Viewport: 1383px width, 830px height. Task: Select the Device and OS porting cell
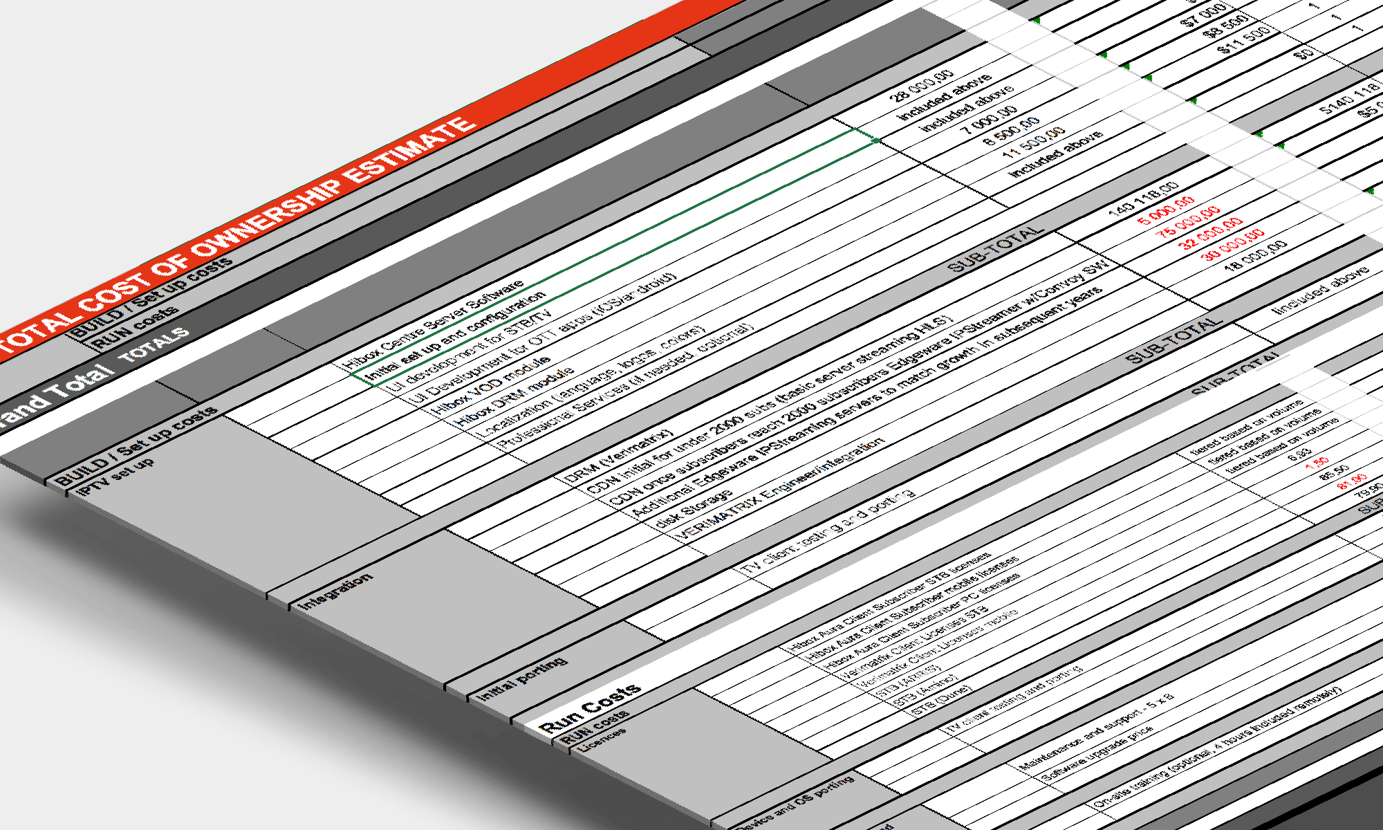[795, 804]
